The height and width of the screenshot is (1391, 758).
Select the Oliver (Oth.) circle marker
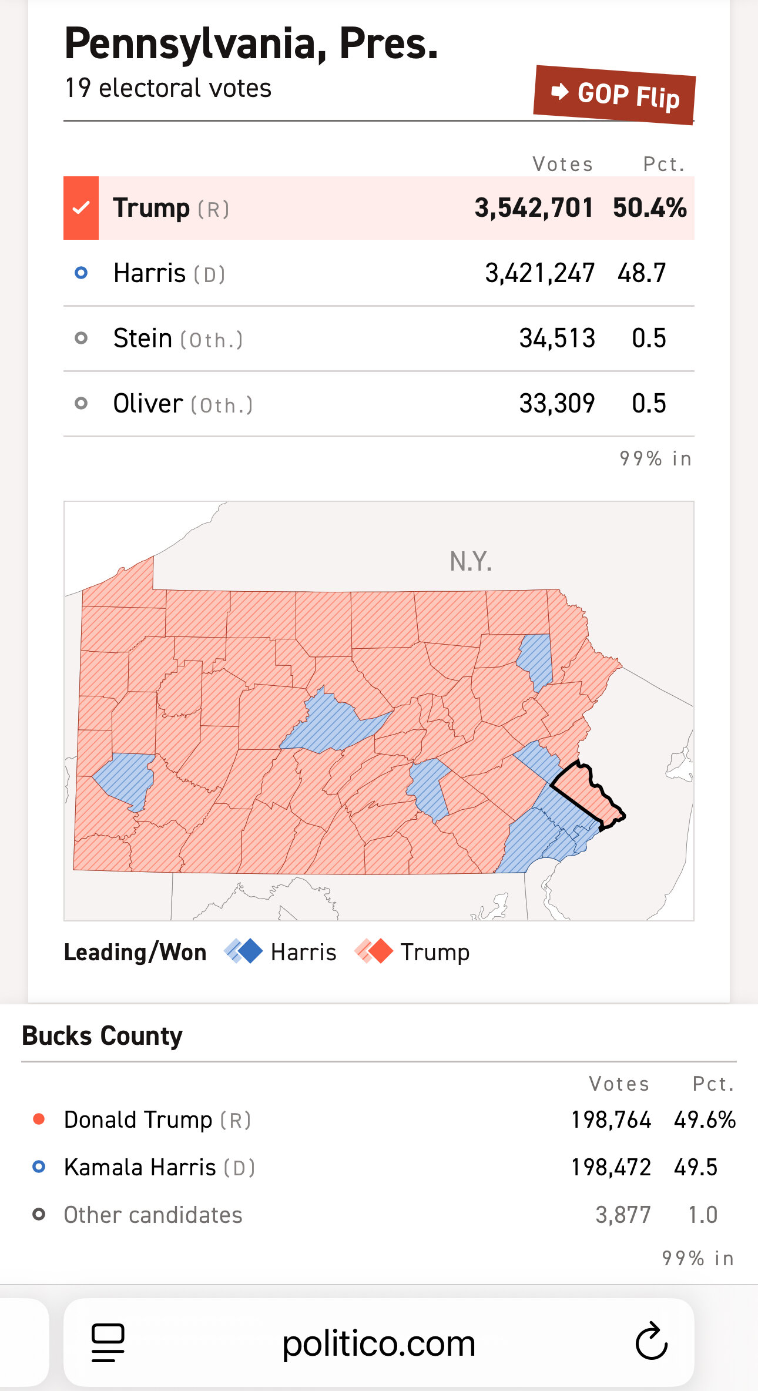pos(81,403)
